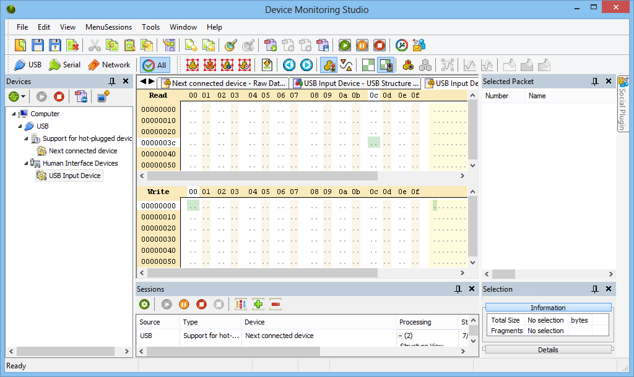The image size is (634, 377).
Task: Open the device dropdown in the Devices panel
Action: pos(22,96)
